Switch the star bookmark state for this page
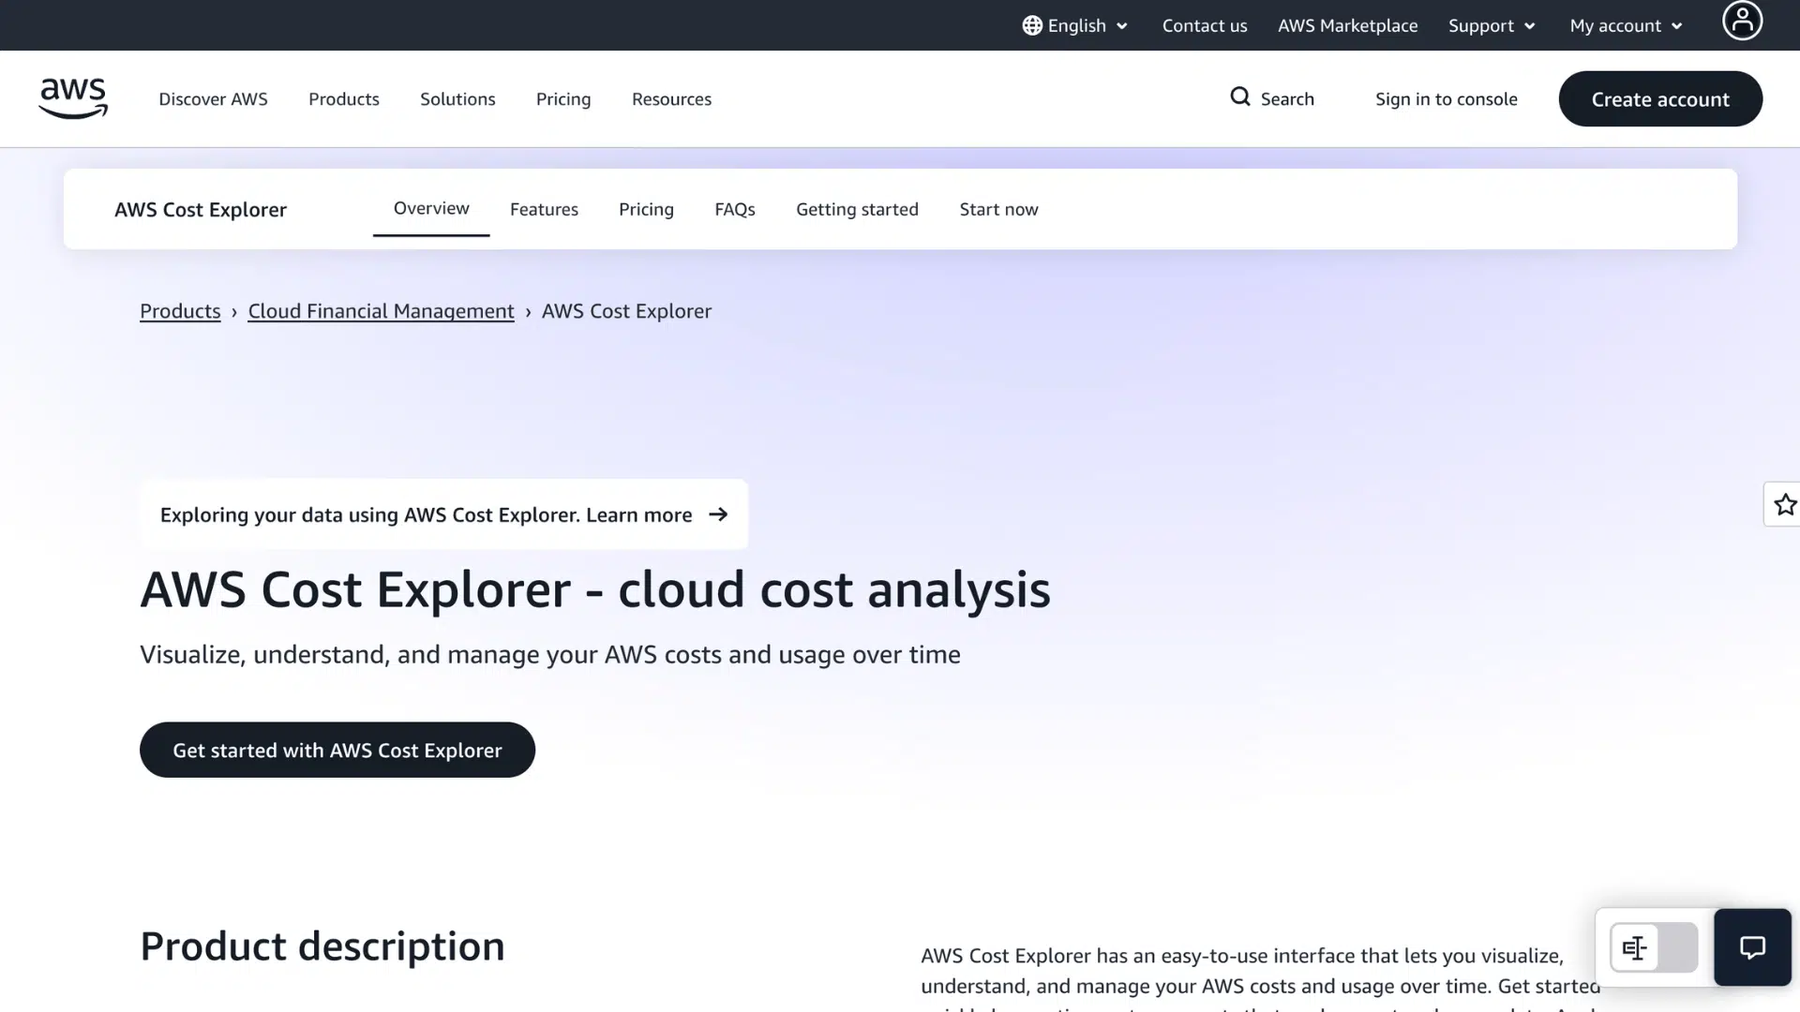Image resolution: width=1800 pixels, height=1012 pixels. point(1786,504)
